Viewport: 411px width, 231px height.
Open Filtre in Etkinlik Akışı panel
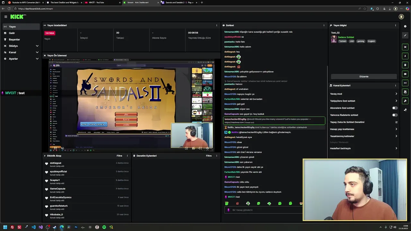click(x=119, y=156)
